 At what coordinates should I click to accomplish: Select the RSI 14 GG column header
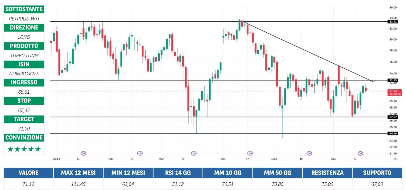tap(178, 173)
